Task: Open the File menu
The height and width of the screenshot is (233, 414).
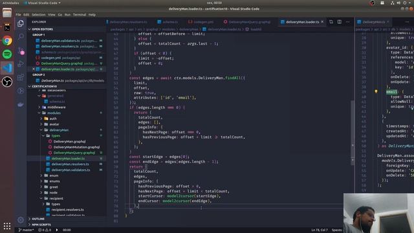Action: [18, 14]
